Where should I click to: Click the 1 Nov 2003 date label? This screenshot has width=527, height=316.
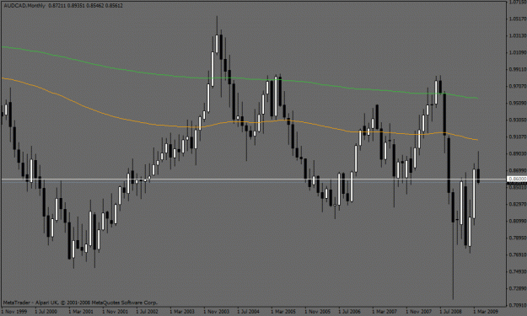[x=216, y=311]
